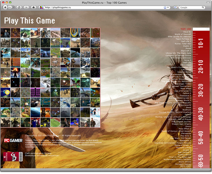The height and width of the screenshot is (174, 212).
Task: Open Dragon Age: Origins entry
Action: 181,124
